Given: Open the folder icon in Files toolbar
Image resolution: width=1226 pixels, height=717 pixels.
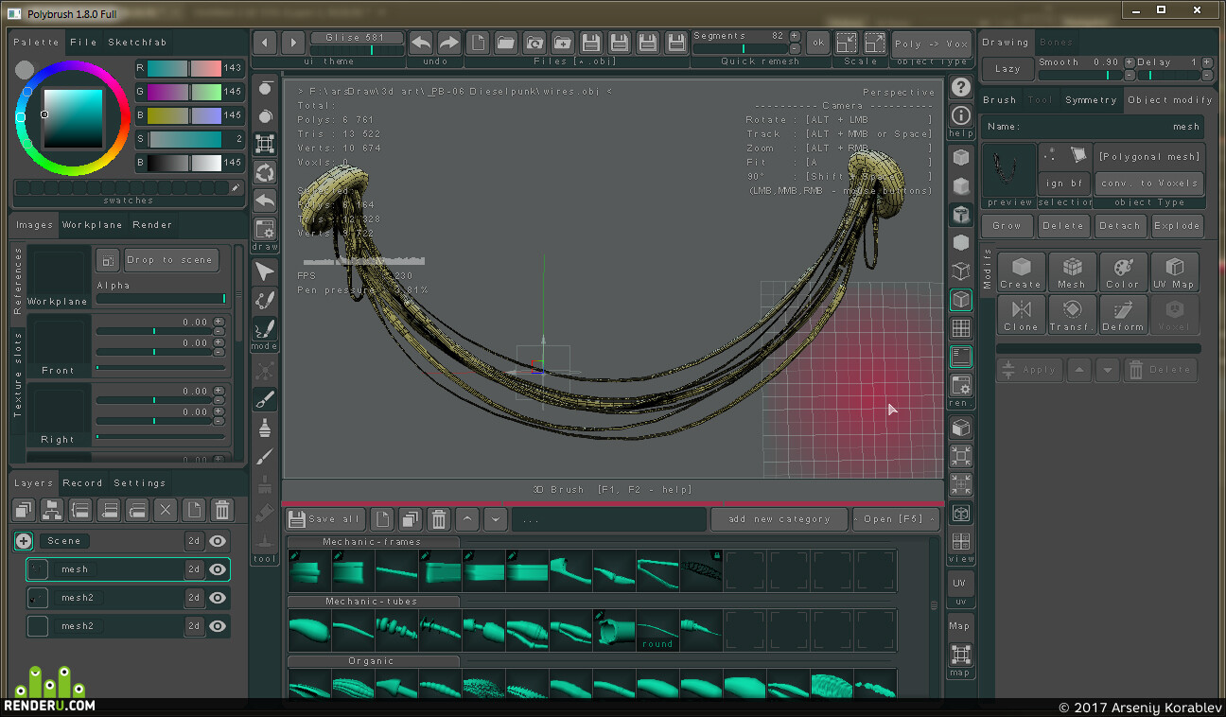Looking at the screenshot, I should pyautogui.click(x=506, y=43).
